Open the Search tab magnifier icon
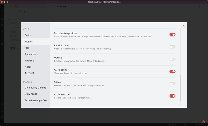The image size is (208, 126). tap(16, 6)
